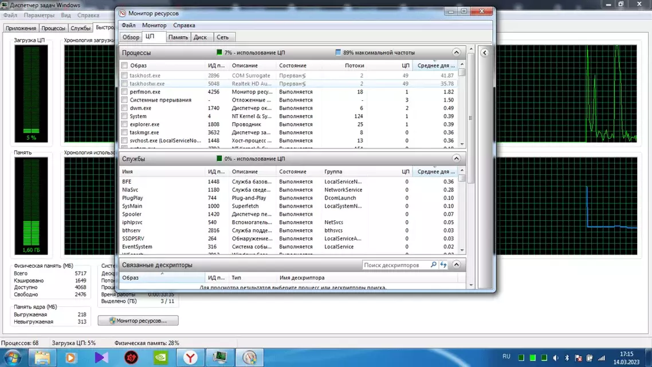Open the purple arrow taskbar icon
The height and width of the screenshot is (367, 652).
click(101, 357)
